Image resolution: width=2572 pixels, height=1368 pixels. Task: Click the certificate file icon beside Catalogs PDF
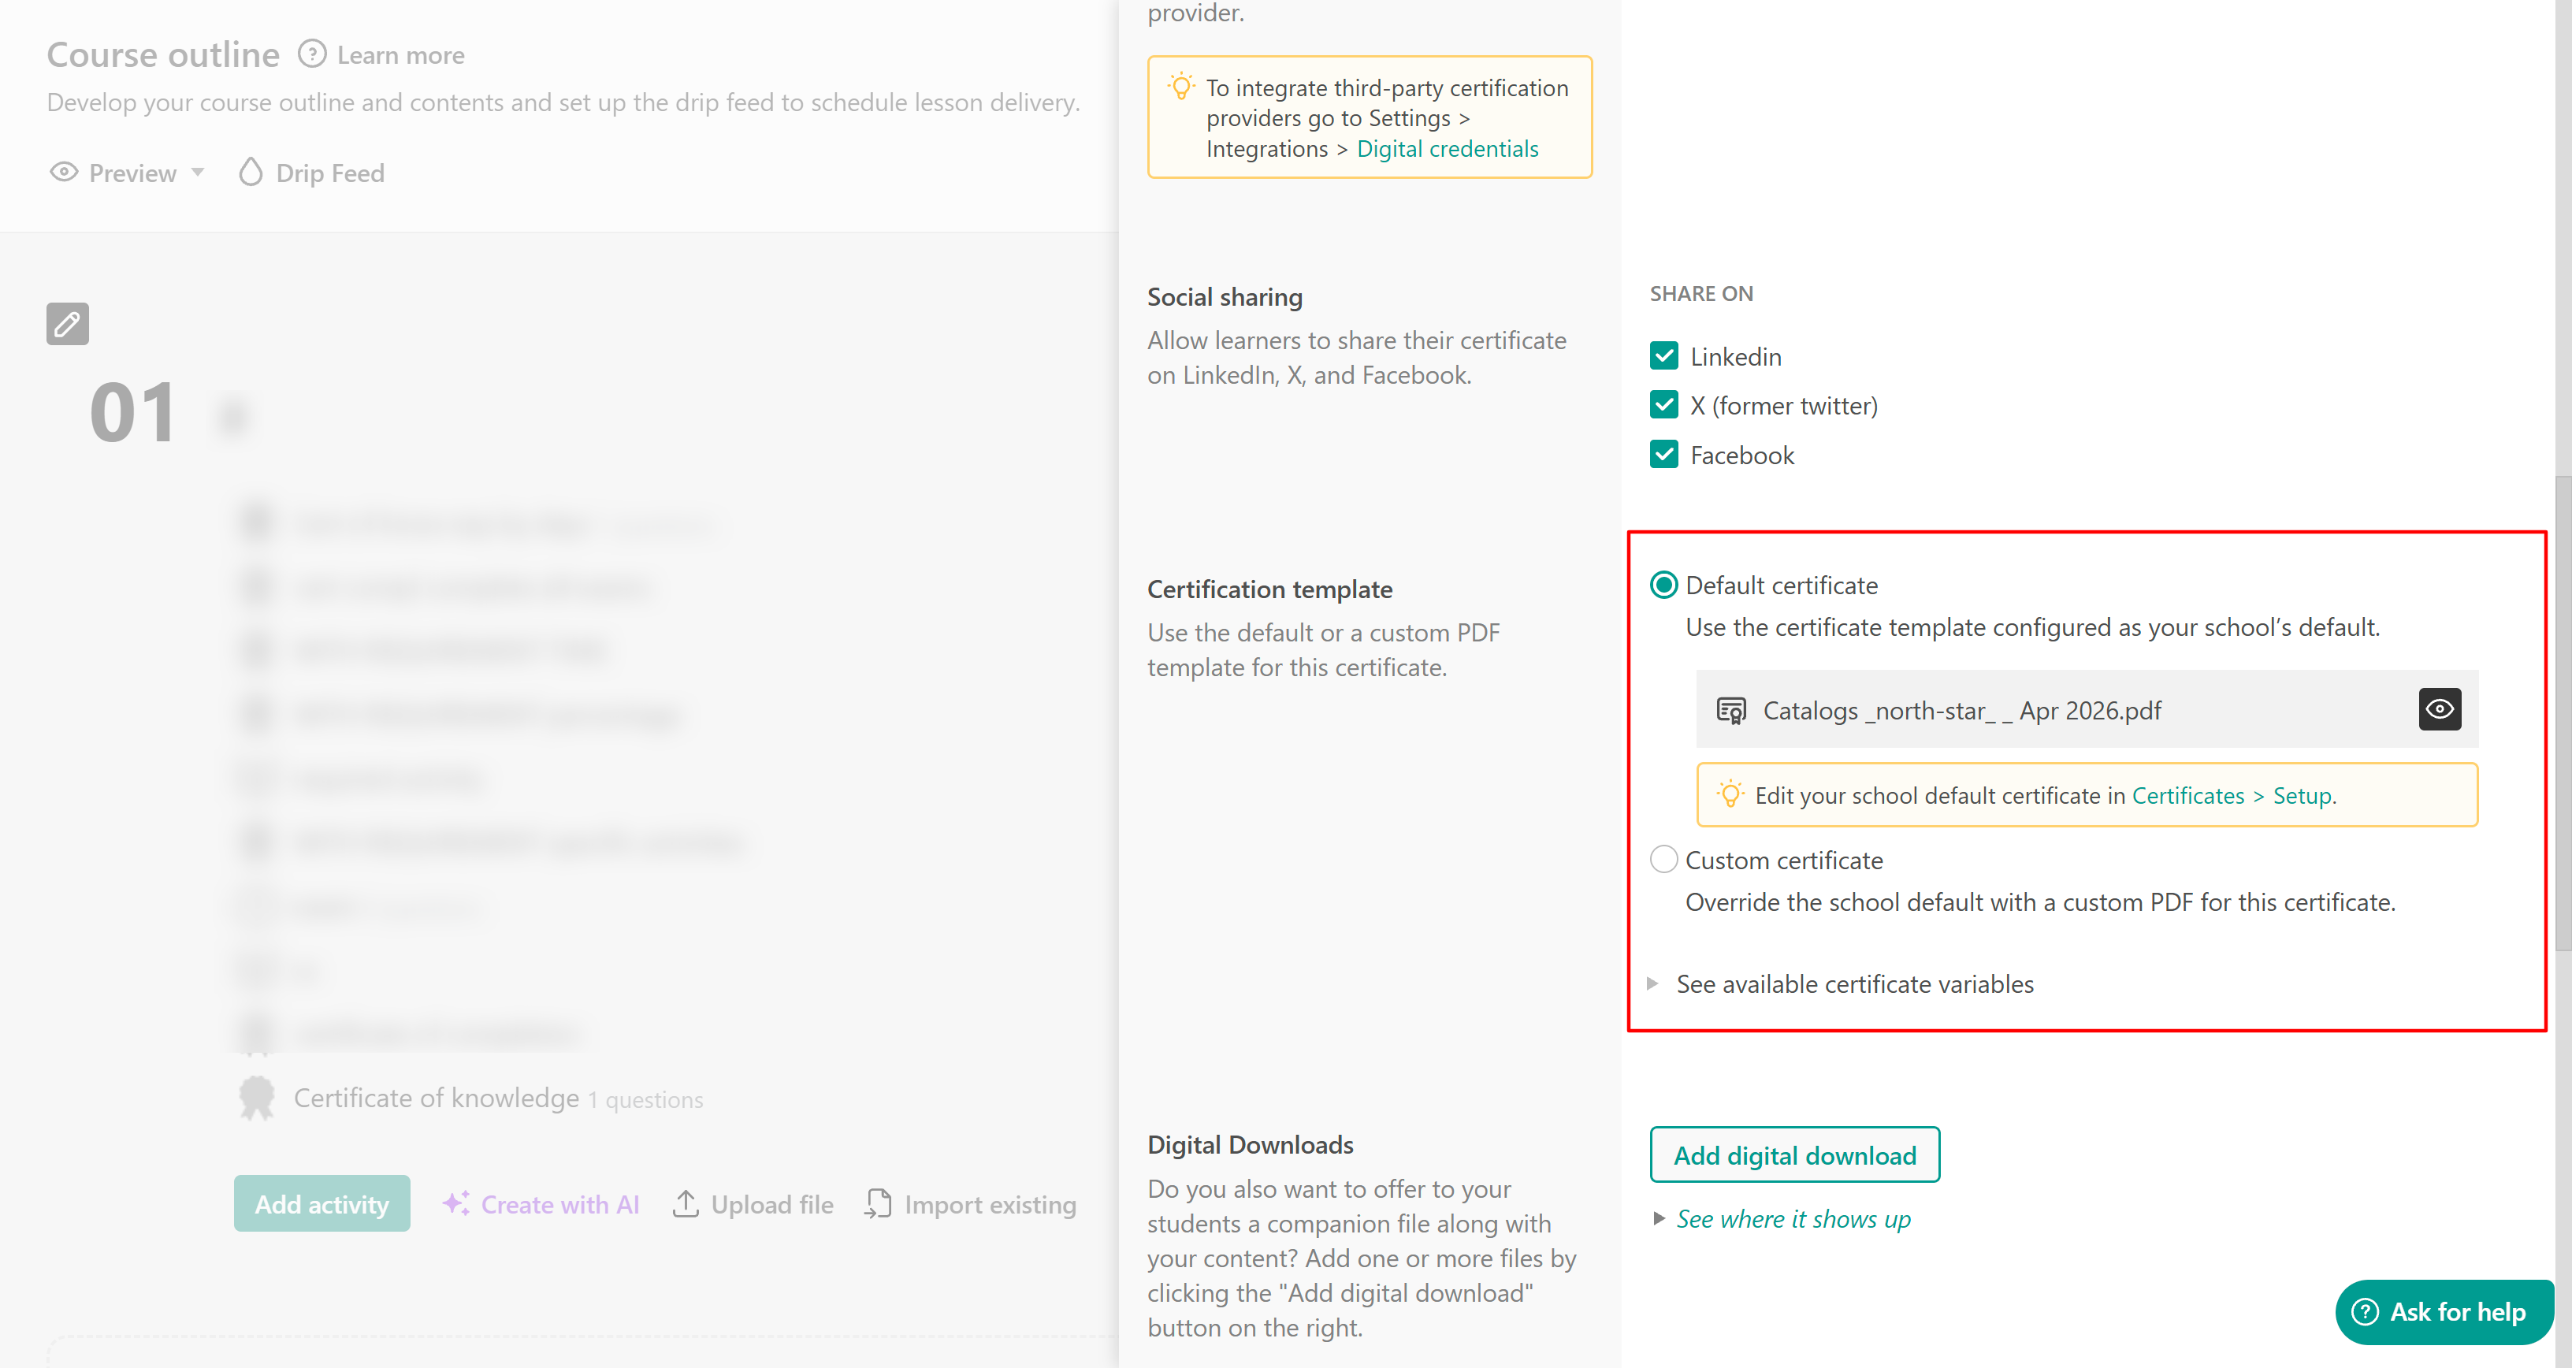[x=1730, y=710]
